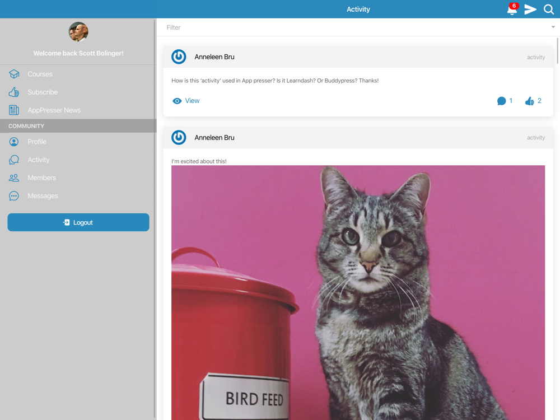Open the notifications bell icon
Viewport: 560px width, 420px height.
pyautogui.click(x=512, y=10)
